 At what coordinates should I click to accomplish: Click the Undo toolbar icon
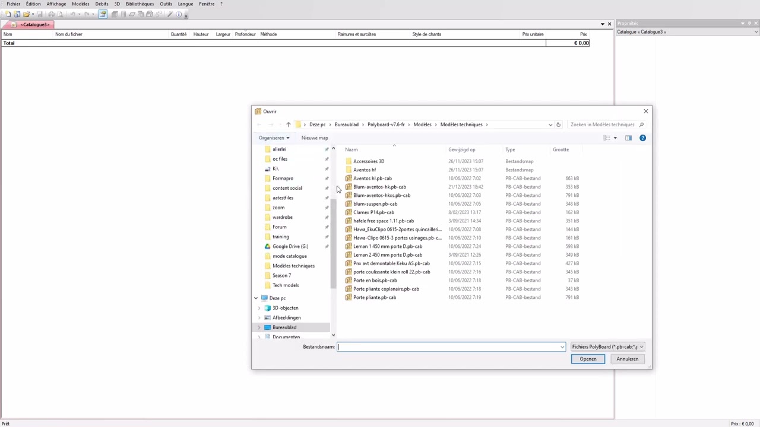72,14
